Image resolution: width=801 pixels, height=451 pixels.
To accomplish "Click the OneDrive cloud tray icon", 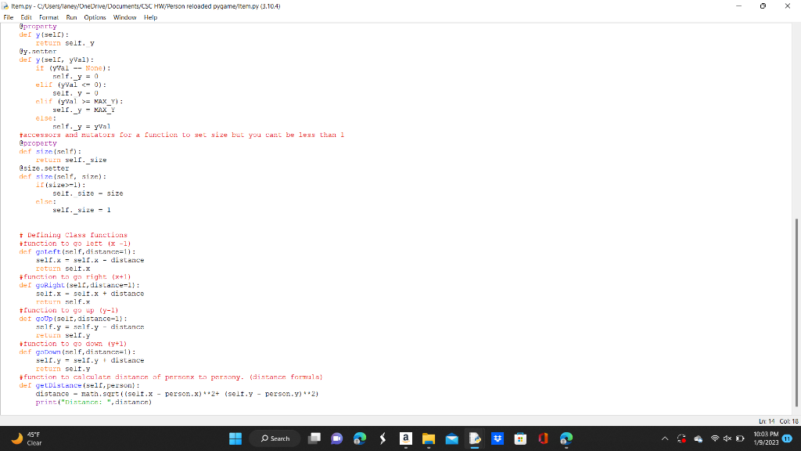I will pyautogui.click(x=698, y=438).
